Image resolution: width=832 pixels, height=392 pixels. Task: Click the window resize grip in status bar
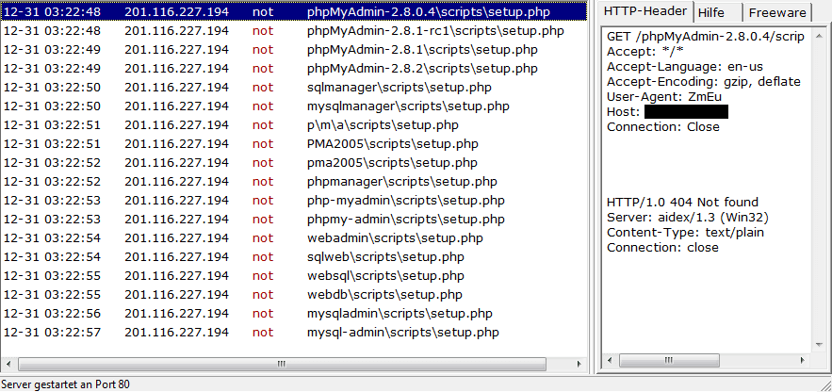pos(824,384)
